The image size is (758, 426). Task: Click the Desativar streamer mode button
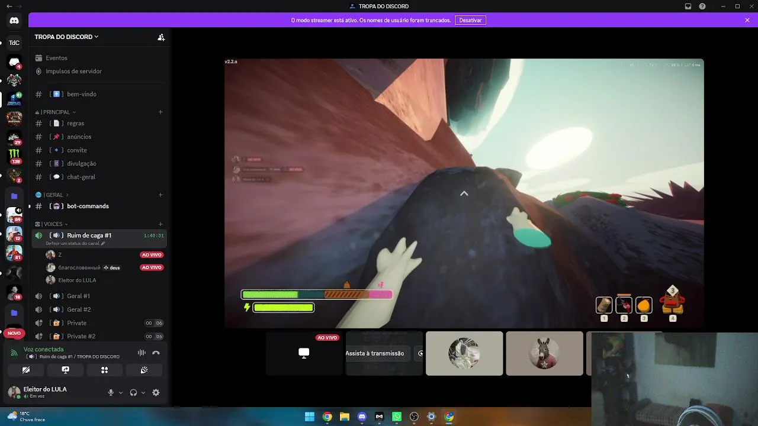click(x=470, y=20)
